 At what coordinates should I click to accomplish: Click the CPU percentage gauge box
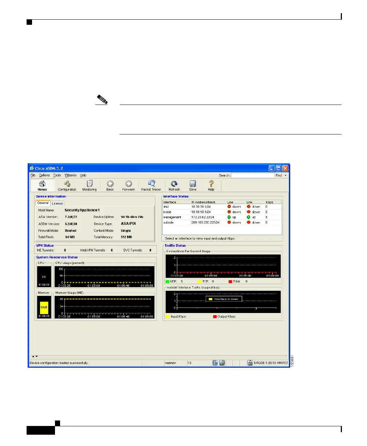pos(44,277)
